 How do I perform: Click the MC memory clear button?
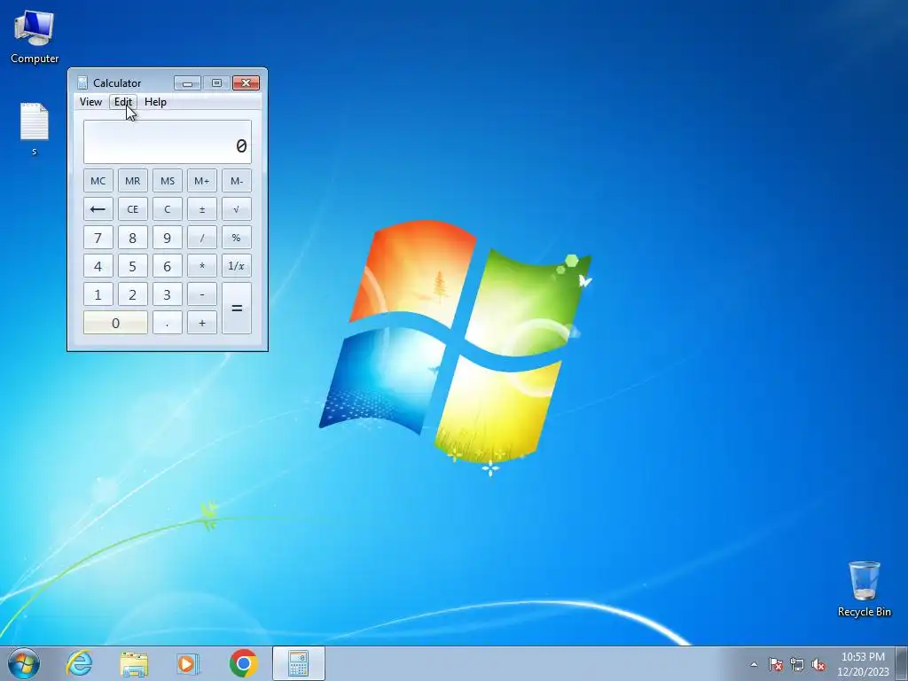[x=98, y=181]
